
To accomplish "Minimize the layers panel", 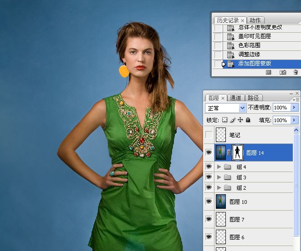I will click(x=291, y=94).
